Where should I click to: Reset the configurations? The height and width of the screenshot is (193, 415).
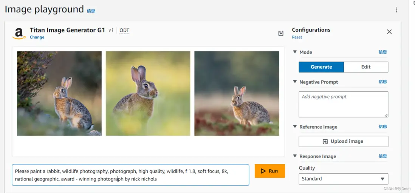pyautogui.click(x=297, y=37)
